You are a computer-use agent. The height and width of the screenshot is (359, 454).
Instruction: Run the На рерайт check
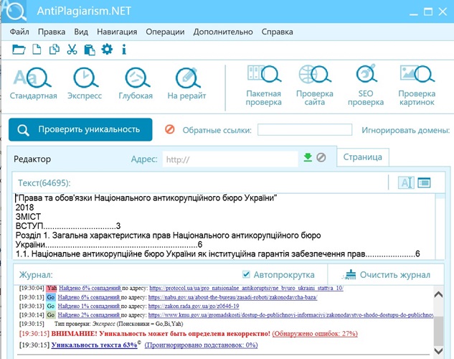186,84
